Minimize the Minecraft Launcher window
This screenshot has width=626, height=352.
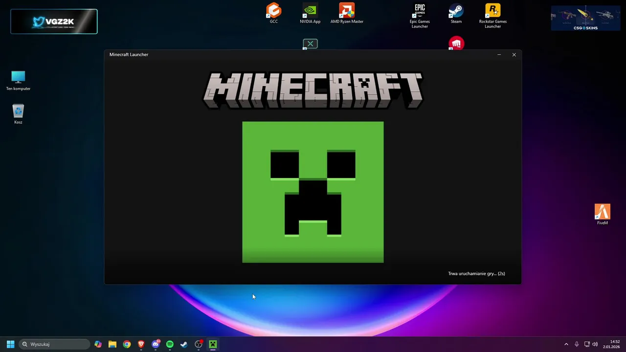(499, 55)
